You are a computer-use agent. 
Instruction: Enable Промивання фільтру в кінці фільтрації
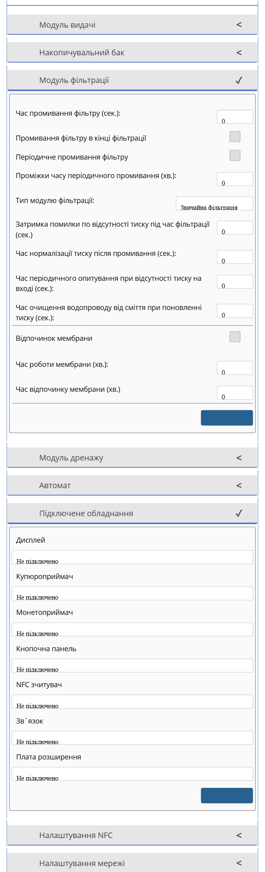click(235, 137)
